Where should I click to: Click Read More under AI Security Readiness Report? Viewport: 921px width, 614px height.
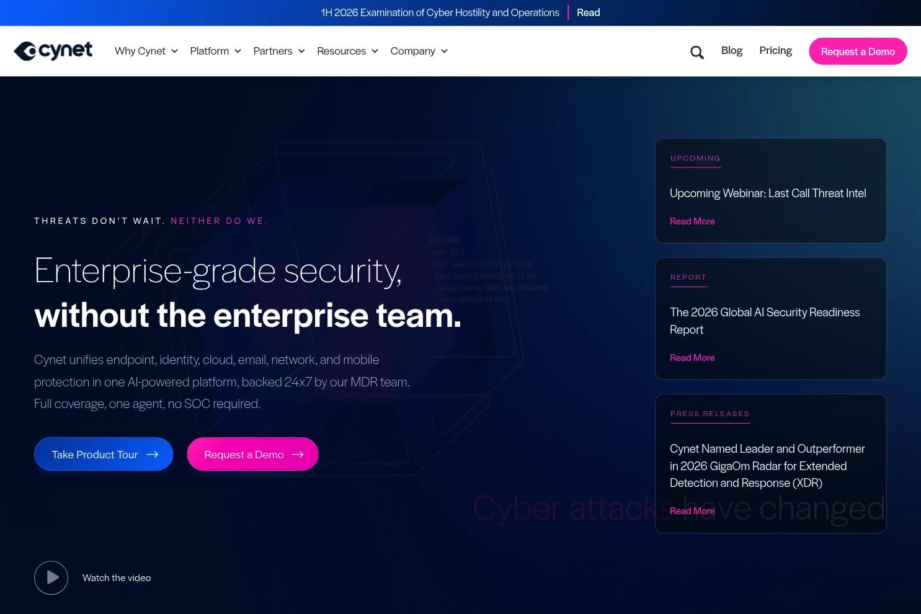(x=692, y=358)
